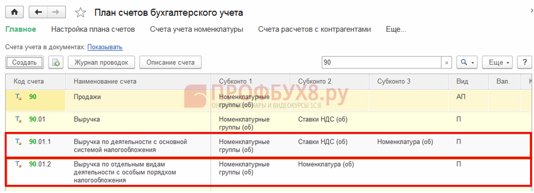
Task: Click Ставки НДС (об) in row 90.01.1
Action: pos(322,141)
